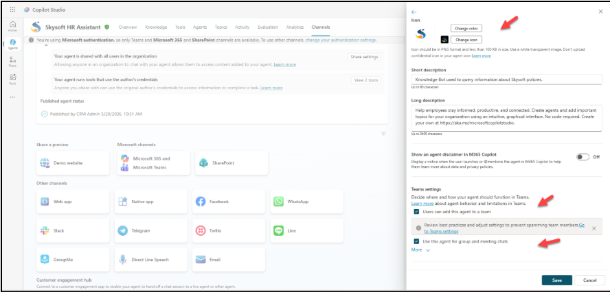
Task: Save the channel settings
Action: pos(556,280)
